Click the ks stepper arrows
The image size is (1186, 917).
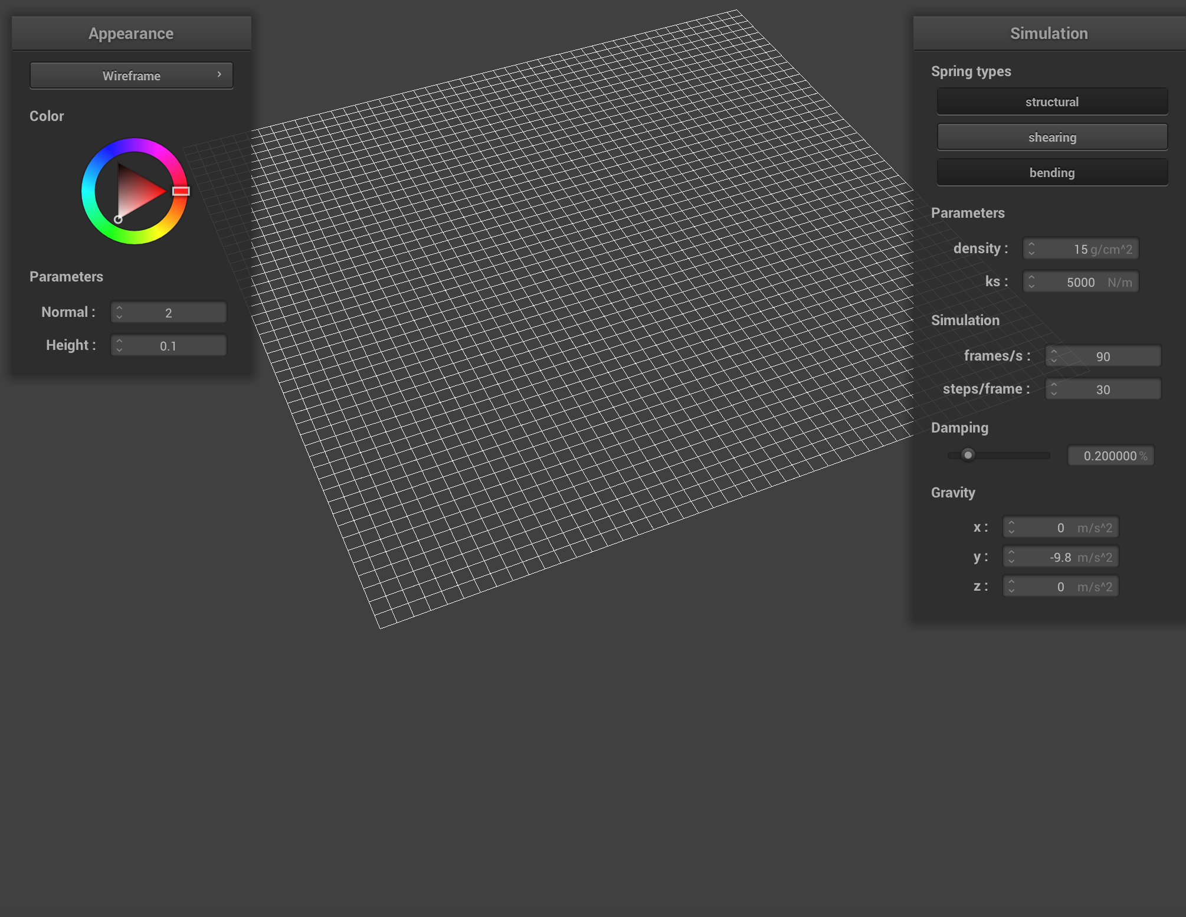1031,282
